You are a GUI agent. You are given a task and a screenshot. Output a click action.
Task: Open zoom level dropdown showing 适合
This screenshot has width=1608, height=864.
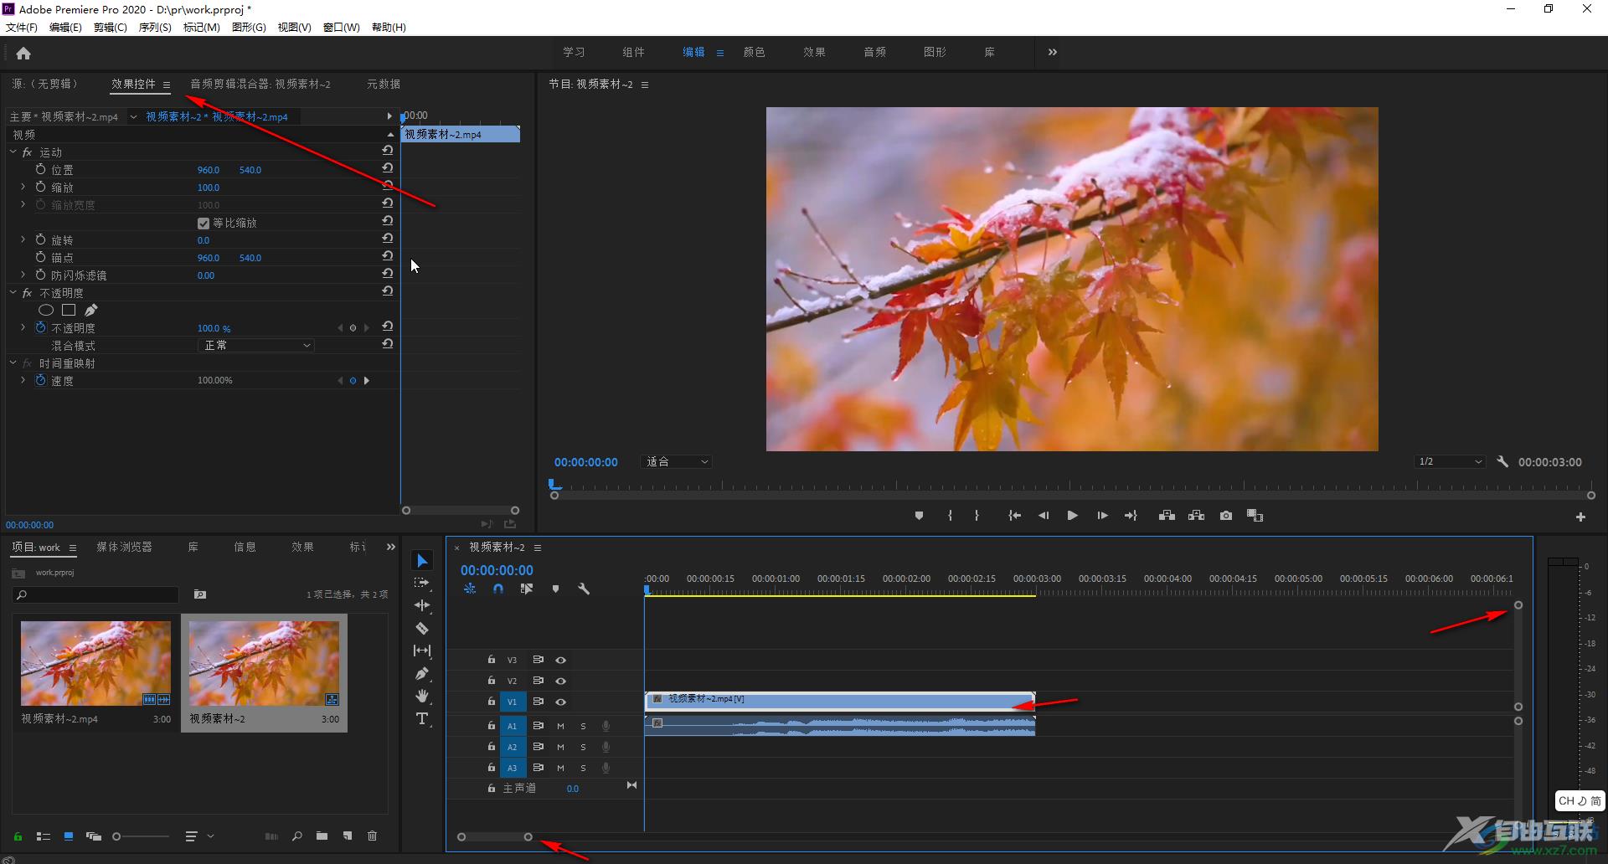(677, 461)
